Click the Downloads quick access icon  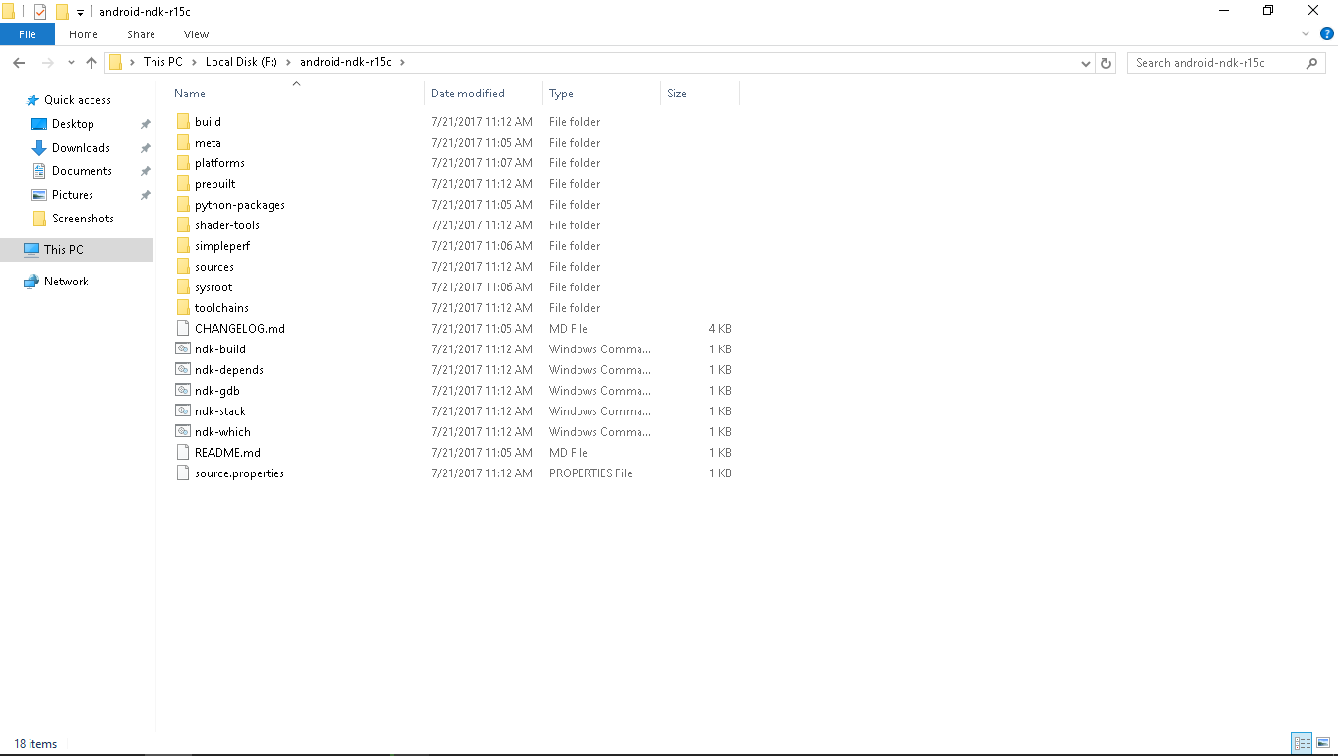39,148
